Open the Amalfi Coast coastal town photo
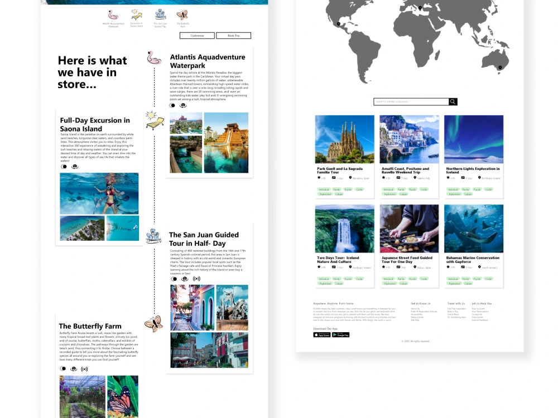The height and width of the screenshot is (418, 558). click(x=409, y=139)
